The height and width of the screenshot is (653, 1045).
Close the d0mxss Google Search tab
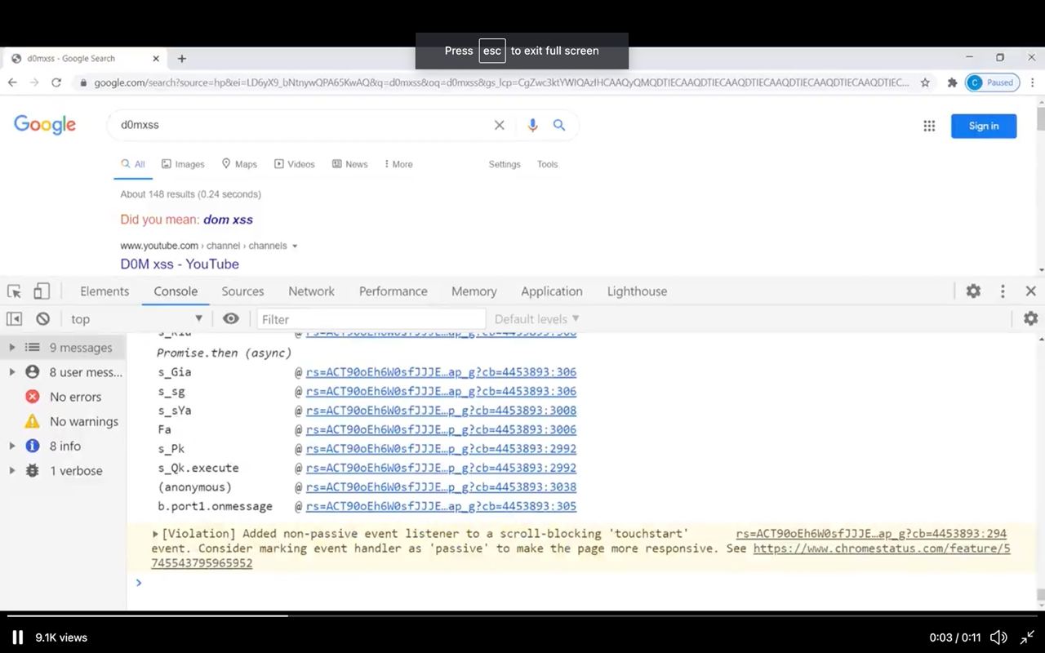[x=156, y=59]
